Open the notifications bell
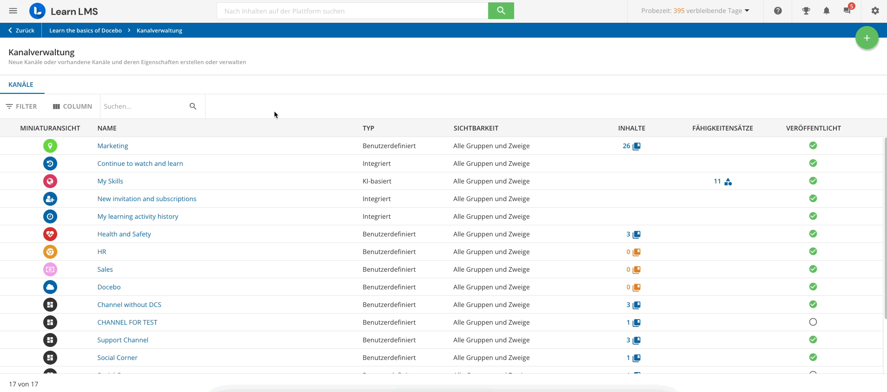This screenshot has height=392, width=887. point(827,11)
